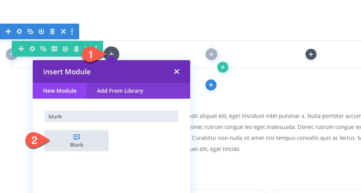
Task: Duplicate the section from the blue toolbar
Action: point(30,32)
